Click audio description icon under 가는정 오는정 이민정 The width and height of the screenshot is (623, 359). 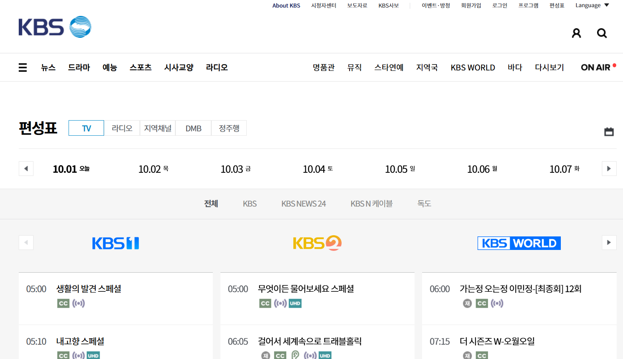coord(497,303)
